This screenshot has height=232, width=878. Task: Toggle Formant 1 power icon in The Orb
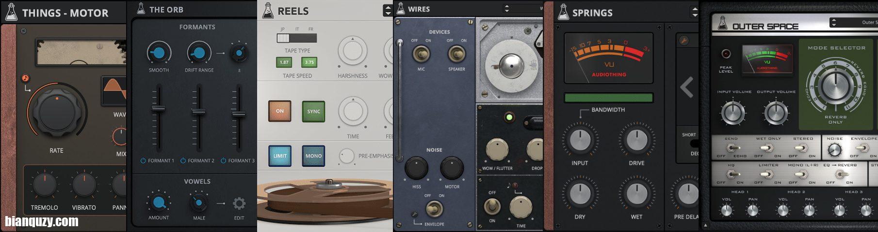[143, 160]
